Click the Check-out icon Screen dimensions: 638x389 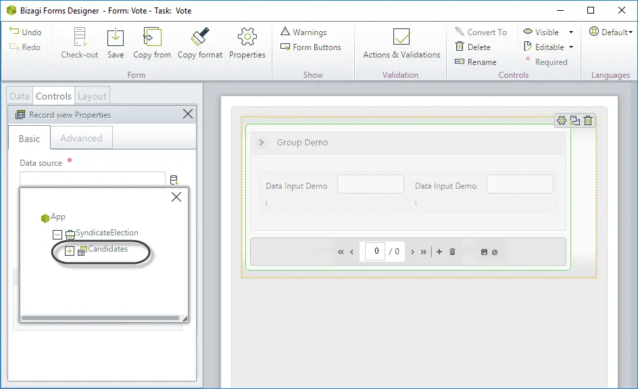(x=80, y=37)
